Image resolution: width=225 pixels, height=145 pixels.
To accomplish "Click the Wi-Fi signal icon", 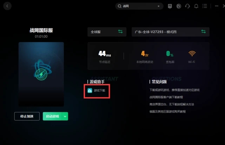I will (x=192, y=54).
